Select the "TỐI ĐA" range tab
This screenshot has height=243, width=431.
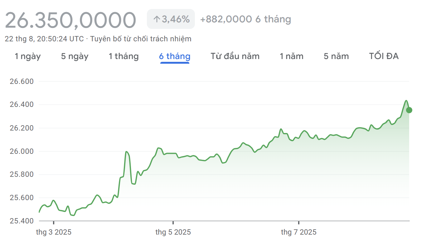(384, 56)
